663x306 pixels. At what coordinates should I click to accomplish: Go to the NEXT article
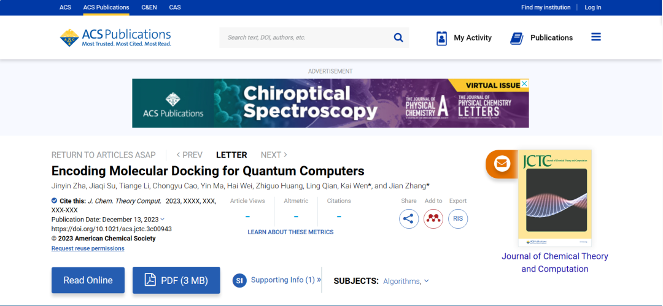(274, 155)
